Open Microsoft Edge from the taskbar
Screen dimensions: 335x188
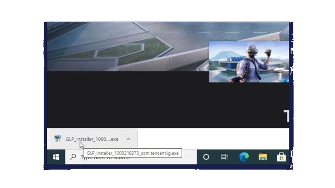[244, 157]
